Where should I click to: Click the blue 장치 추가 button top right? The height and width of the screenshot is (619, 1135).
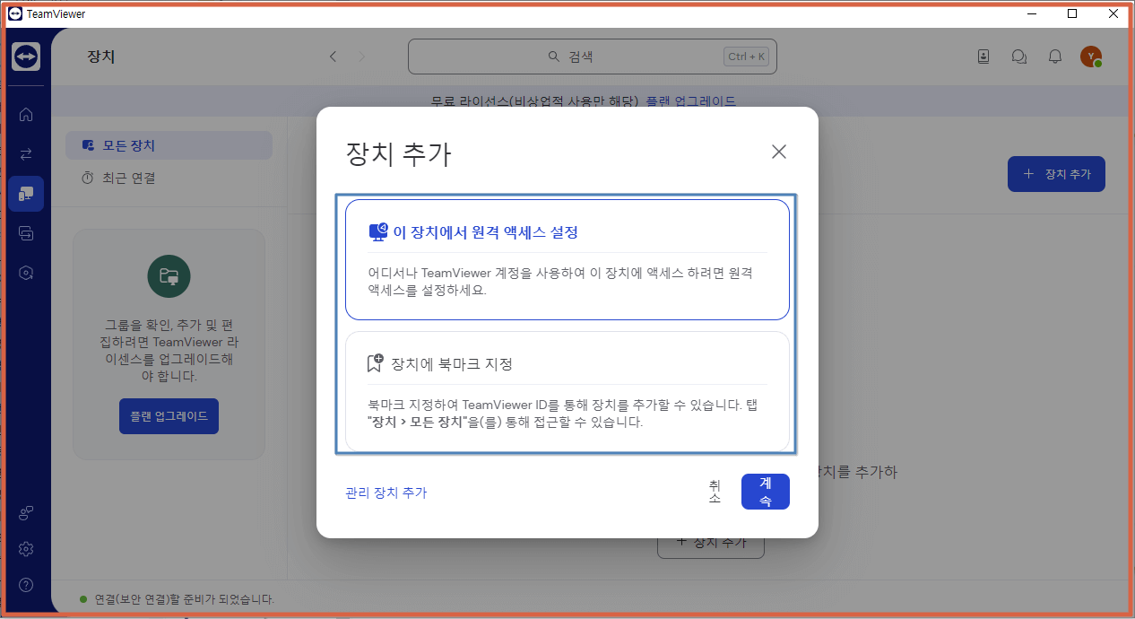(x=1056, y=174)
